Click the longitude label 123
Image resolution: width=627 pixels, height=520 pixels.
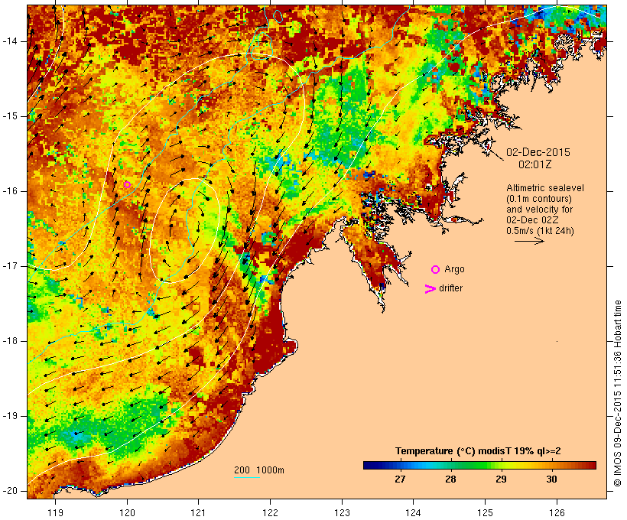342,512
